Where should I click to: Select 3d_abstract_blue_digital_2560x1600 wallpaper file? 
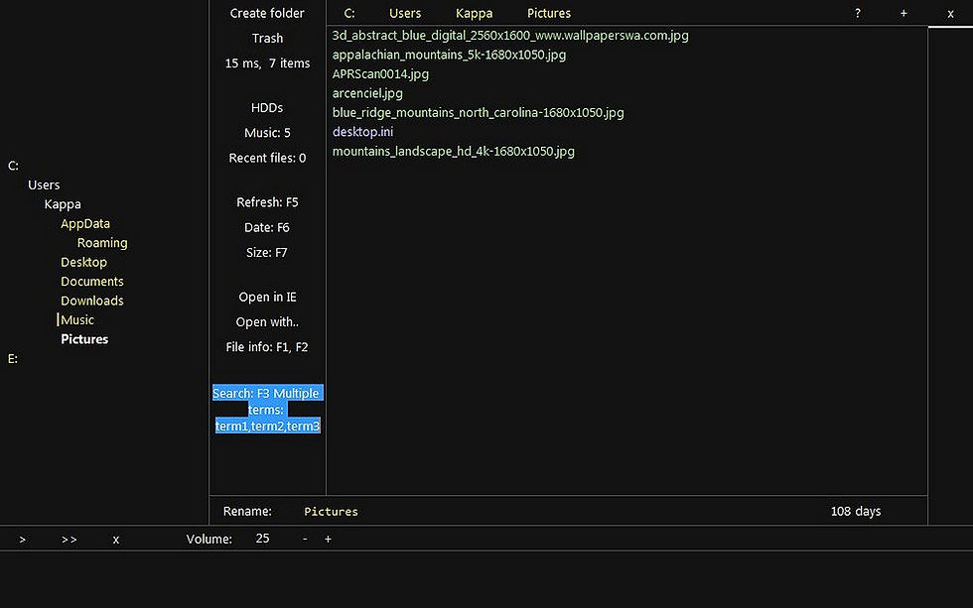click(x=510, y=36)
